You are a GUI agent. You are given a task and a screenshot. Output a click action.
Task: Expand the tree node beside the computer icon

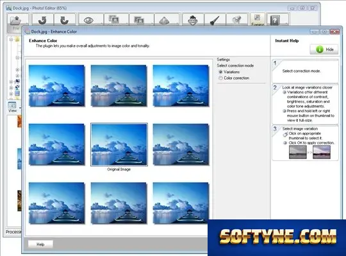tap(11, 81)
